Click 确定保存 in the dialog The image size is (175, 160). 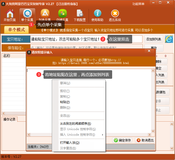(x=122, y=140)
